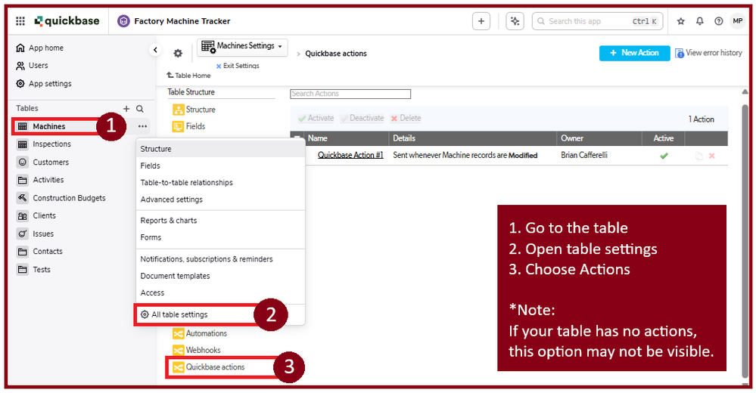Click the Delete button in the actions toolbar
This screenshot has height=393, width=756.
click(x=406, y=119)
